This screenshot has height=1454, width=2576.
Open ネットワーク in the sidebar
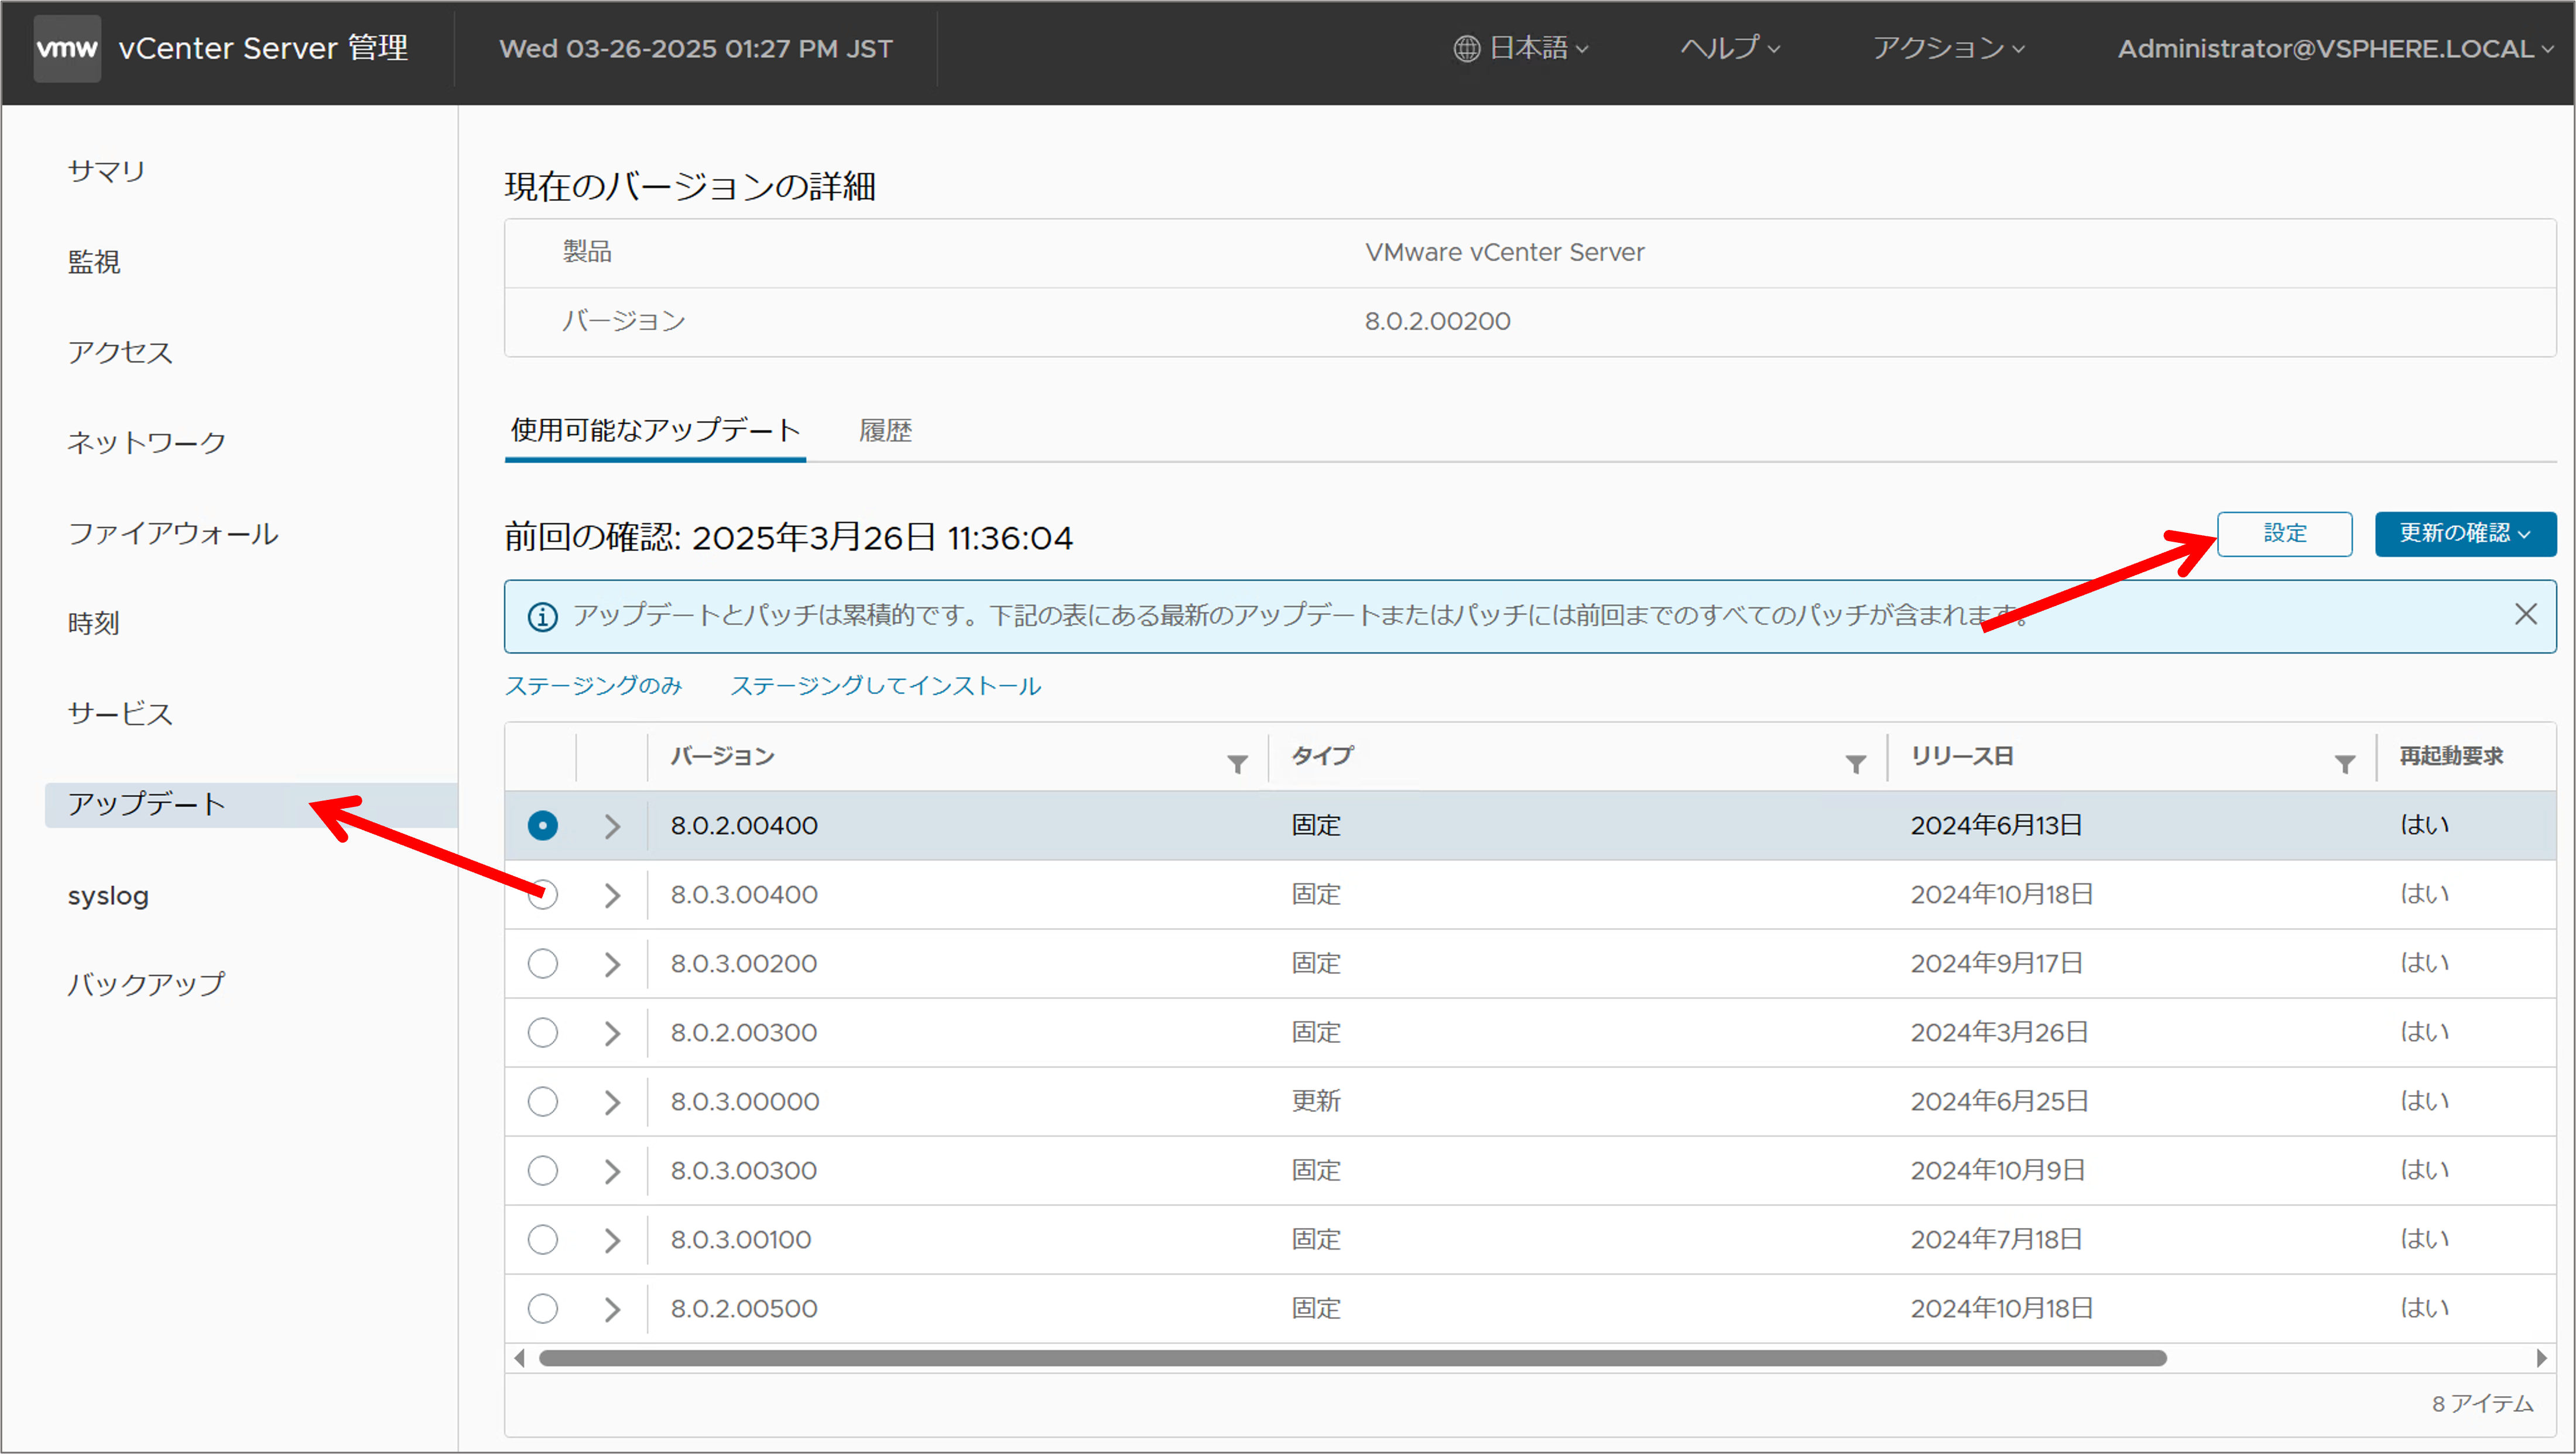[x=147, y=442]
